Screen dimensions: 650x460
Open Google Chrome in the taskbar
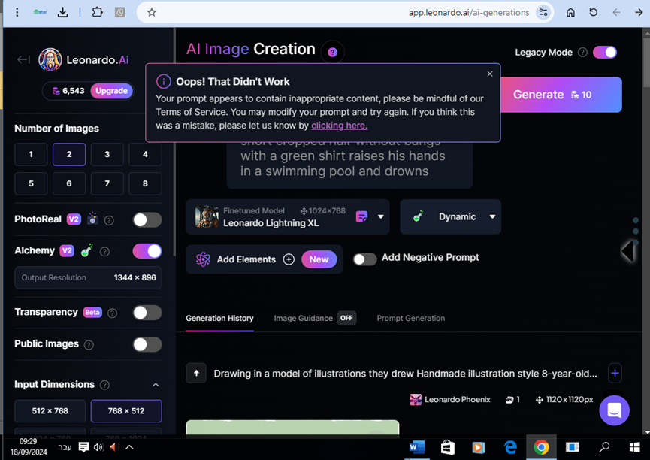[541, 447]
